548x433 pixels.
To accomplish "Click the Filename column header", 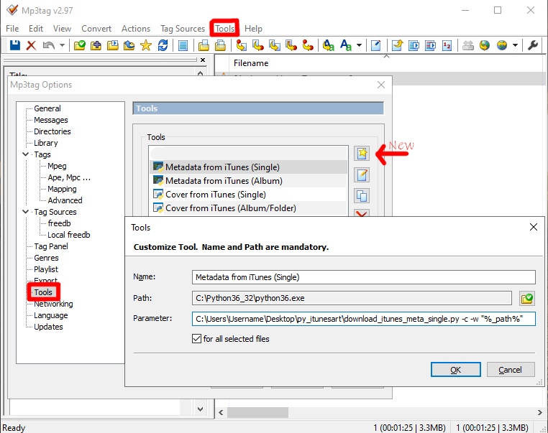I will (251, 63).
